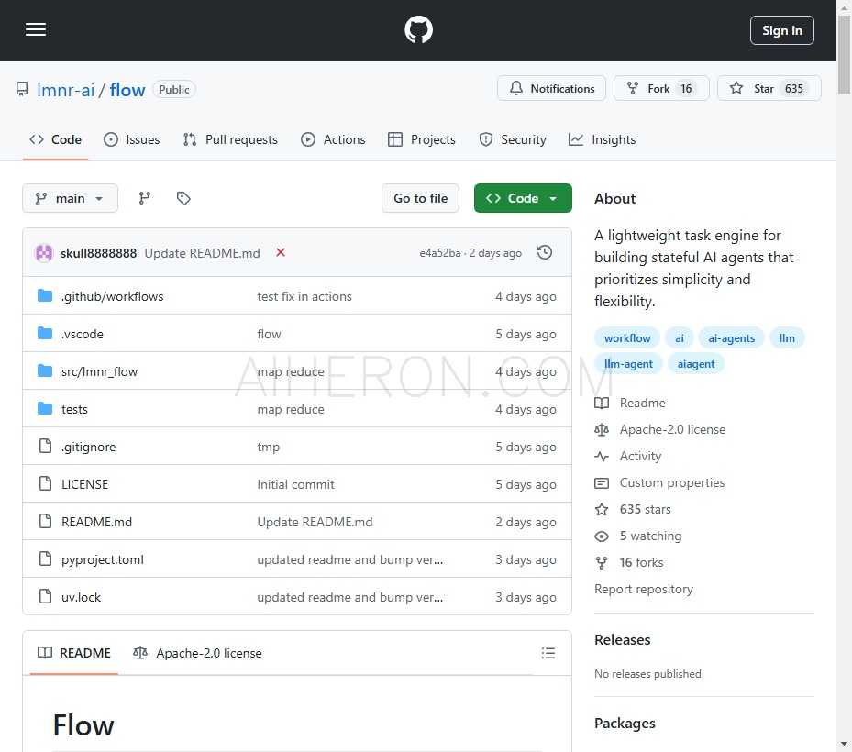Open the .github/workflows folder
The width and height of the screenshot is (852, 752).
[112, 296]
